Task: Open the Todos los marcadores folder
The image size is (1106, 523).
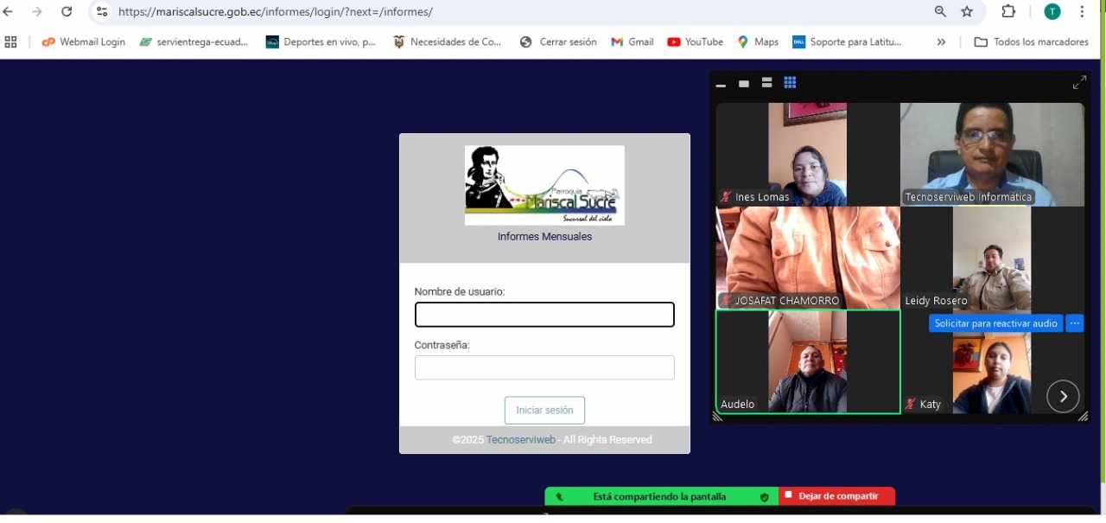Action: click(x=1031, y=41)
